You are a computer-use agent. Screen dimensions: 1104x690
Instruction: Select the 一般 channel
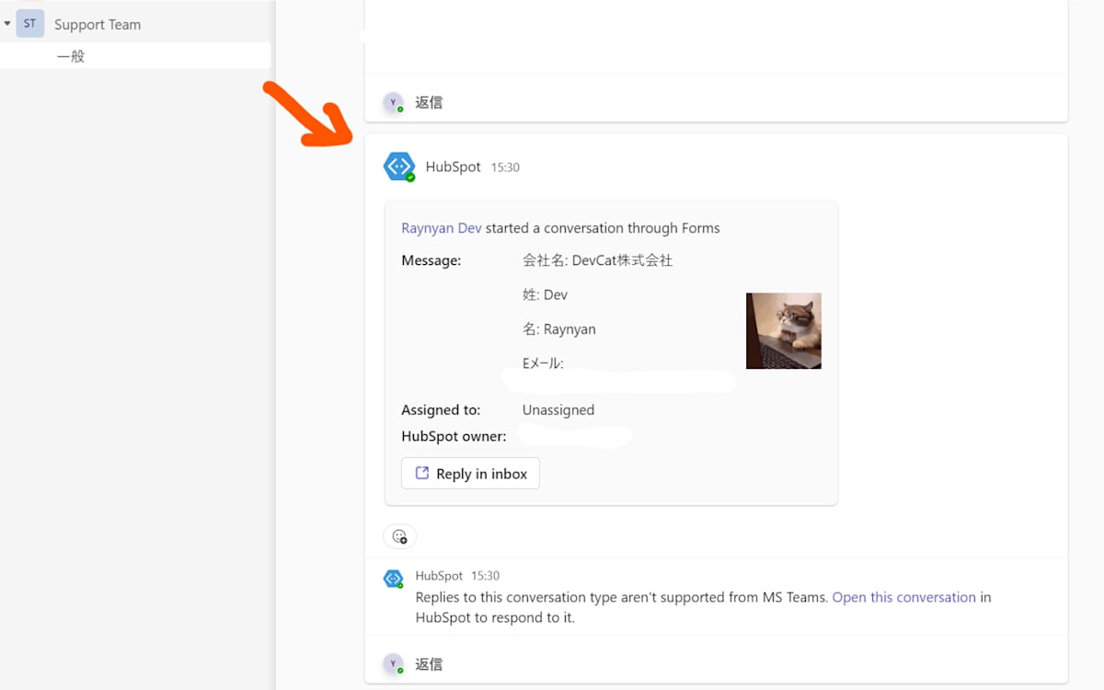click(135, 56)
